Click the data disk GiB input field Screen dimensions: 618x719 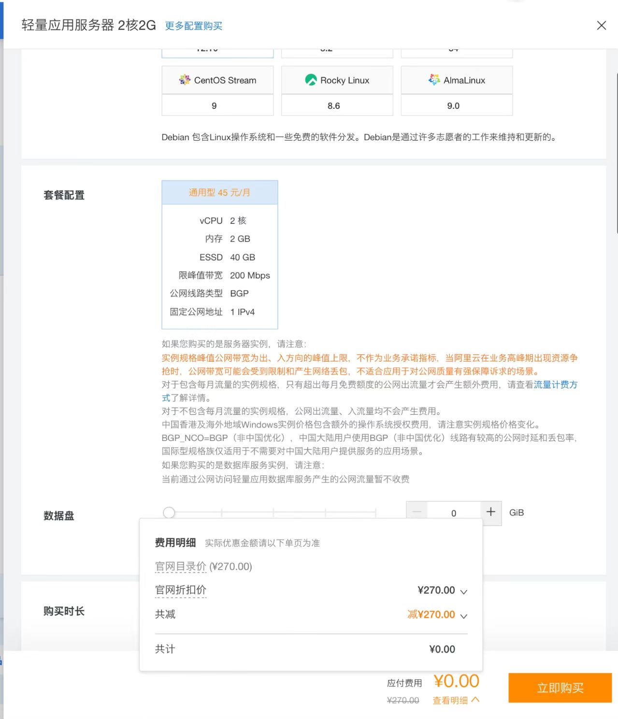453,513
